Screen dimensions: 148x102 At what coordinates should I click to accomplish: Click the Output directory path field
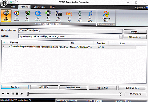70,31
